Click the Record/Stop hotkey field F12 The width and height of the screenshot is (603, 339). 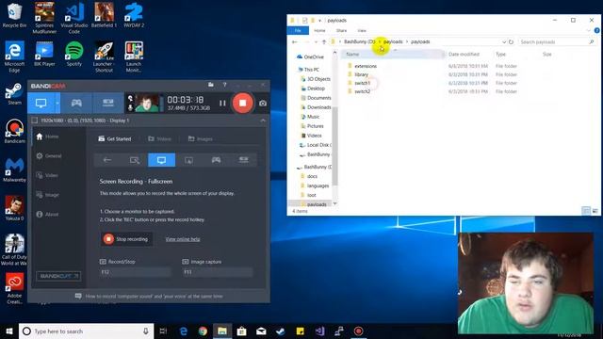tap(135, 272)
